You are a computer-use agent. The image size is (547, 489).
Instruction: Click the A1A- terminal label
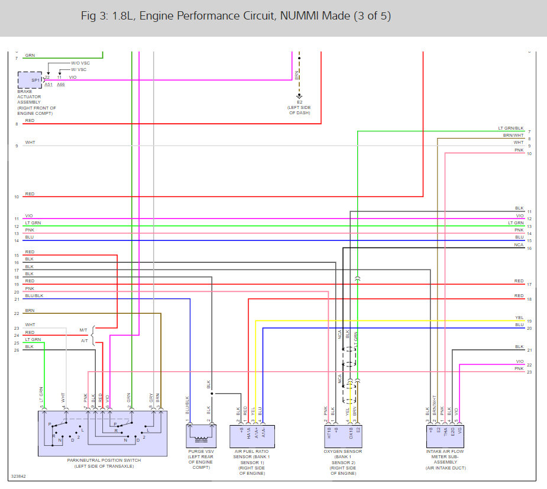tap(264, 432)
